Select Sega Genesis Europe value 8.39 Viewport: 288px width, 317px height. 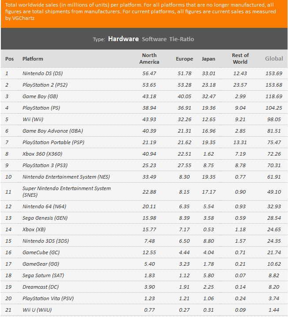coord(184,218)
